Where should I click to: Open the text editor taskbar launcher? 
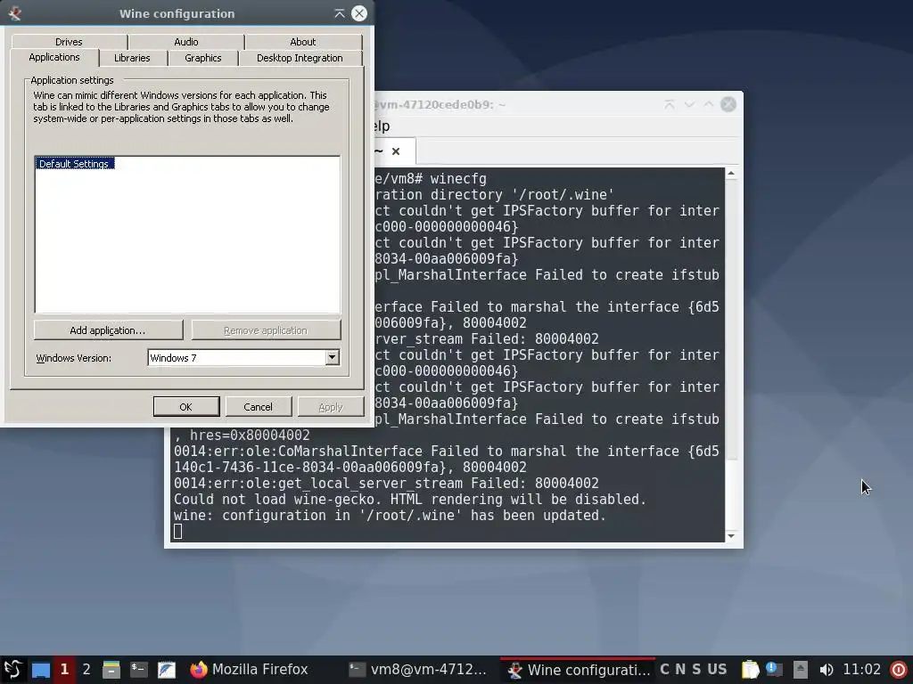(x=167, y=670)
